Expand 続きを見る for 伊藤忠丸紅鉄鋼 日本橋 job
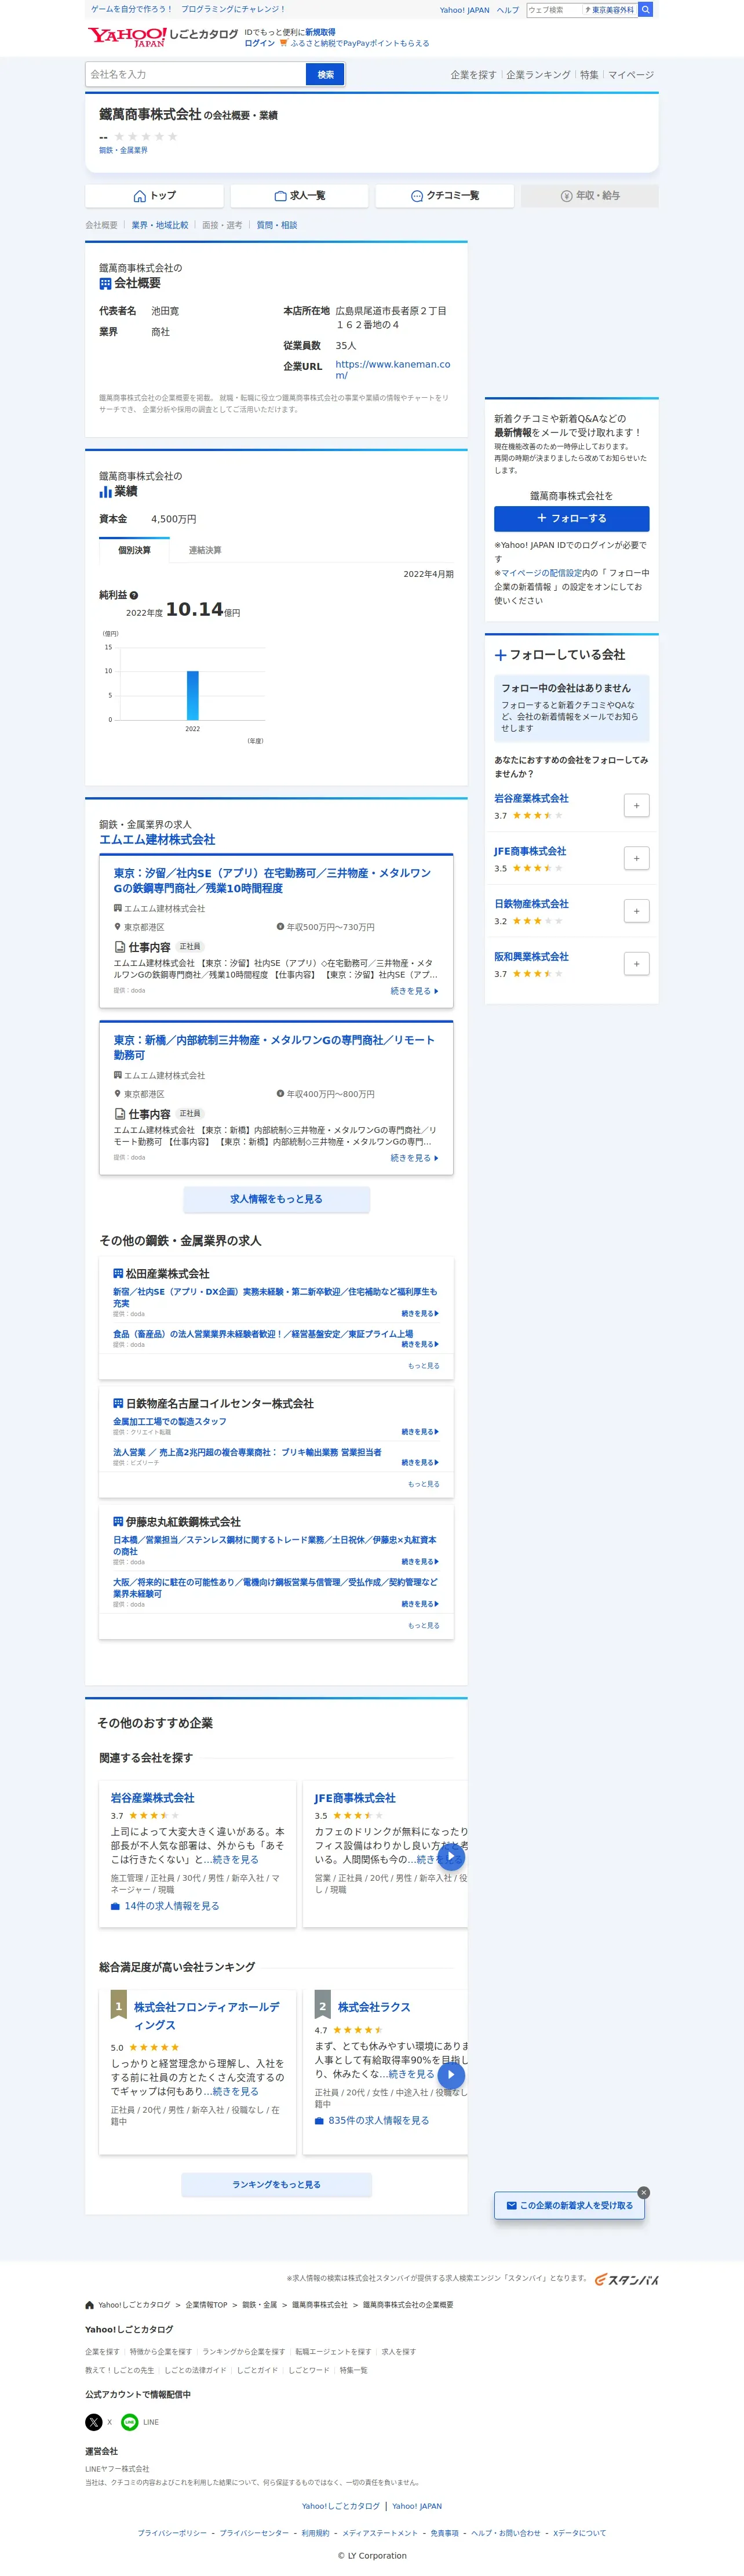Screen dimensions: 744x2576 420,1562
